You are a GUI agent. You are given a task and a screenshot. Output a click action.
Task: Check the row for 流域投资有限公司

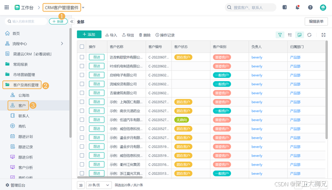pyautogui.click(x=82, y=84)
